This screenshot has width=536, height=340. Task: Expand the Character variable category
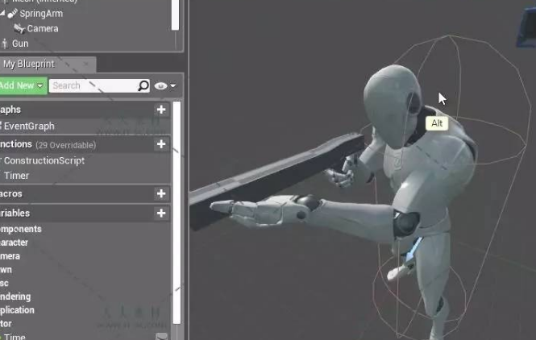pos(14,243)
